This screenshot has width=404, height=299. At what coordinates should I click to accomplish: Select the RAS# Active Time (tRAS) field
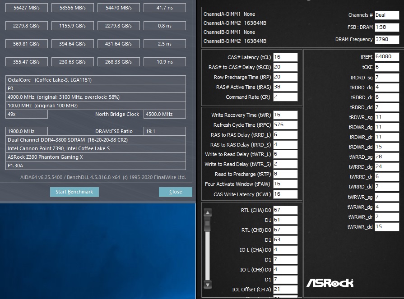tap(285, 87)
